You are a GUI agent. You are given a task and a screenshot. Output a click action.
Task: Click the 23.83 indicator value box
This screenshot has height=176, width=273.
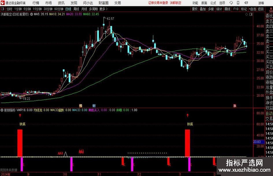(x=259, y=142)
